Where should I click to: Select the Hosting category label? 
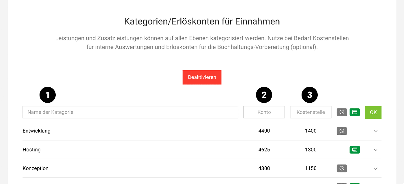(31, 150)
